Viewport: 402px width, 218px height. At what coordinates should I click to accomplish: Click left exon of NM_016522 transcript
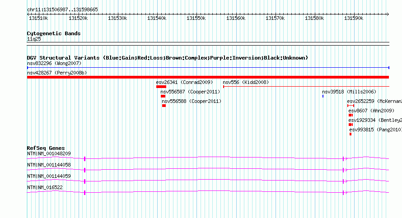[x=84, y=193]
